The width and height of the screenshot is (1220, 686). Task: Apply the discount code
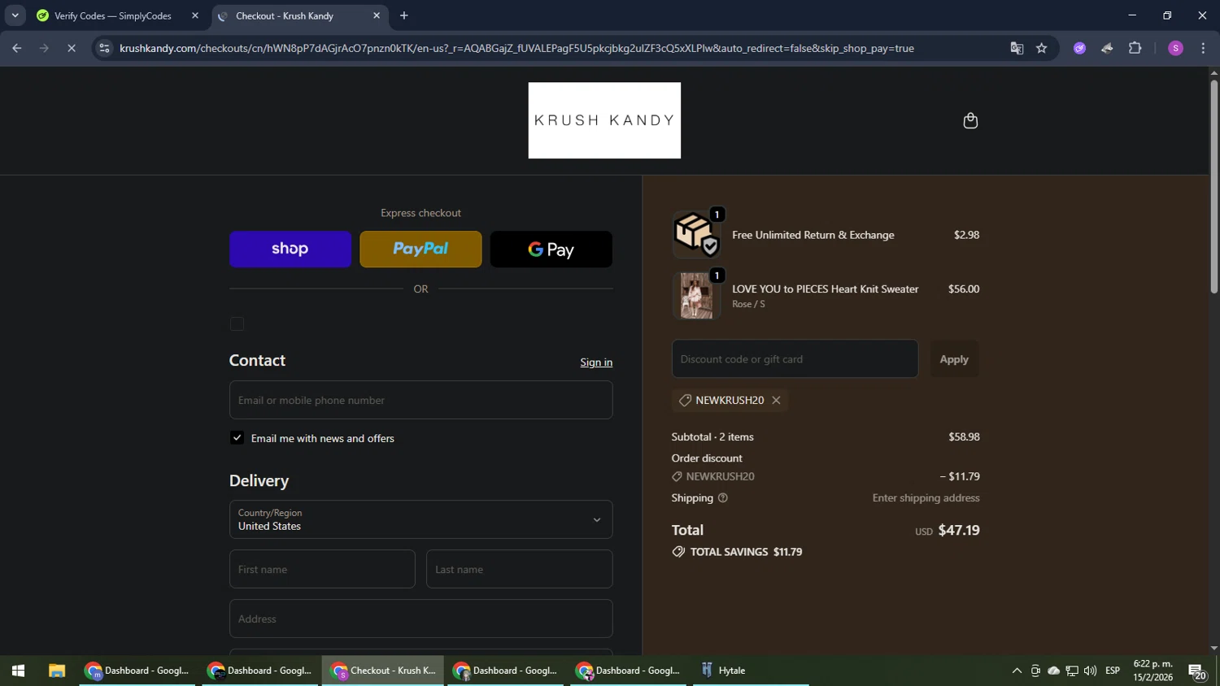tap(954, 358)
